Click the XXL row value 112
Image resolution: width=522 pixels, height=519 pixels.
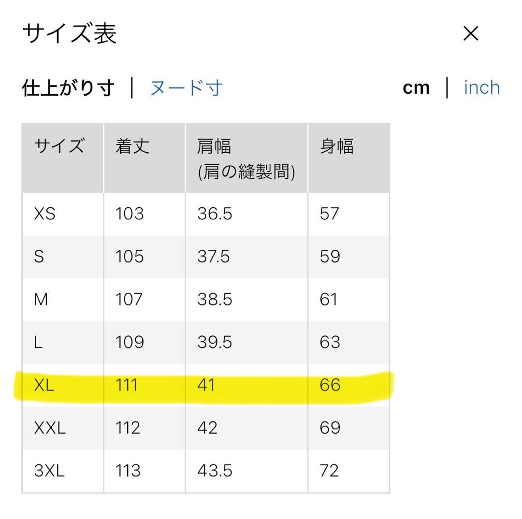click(128, 427)
